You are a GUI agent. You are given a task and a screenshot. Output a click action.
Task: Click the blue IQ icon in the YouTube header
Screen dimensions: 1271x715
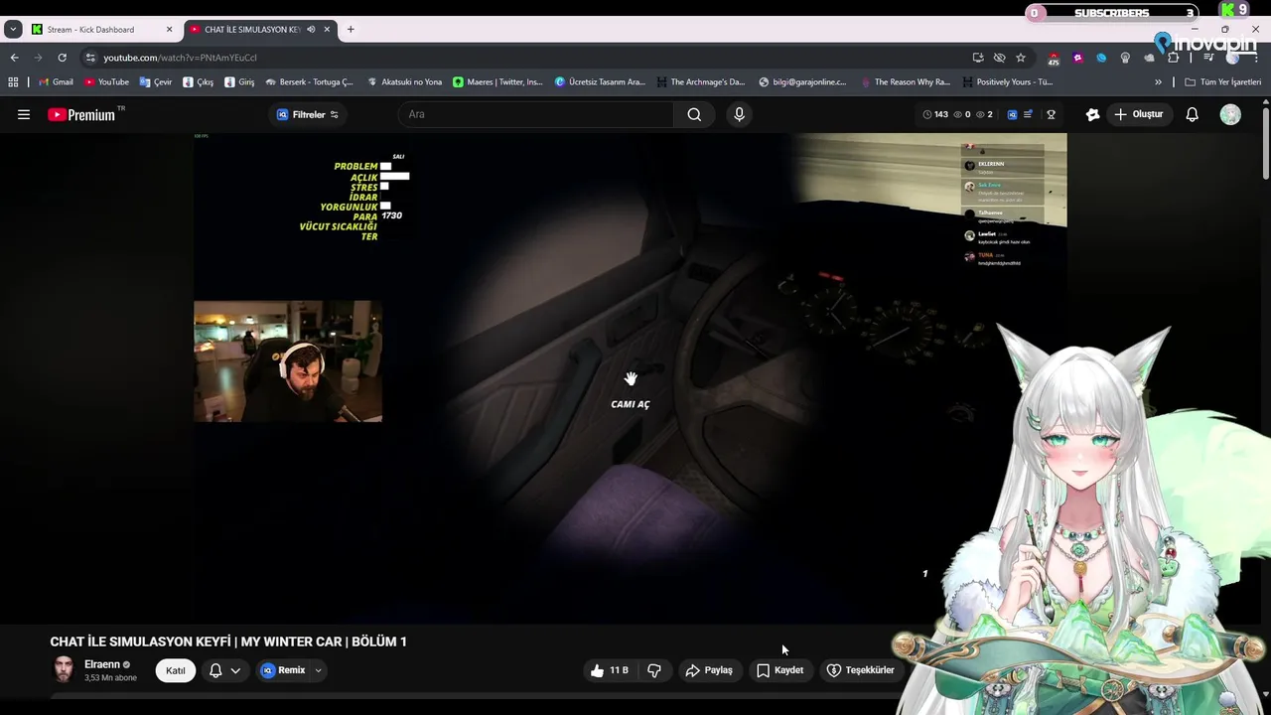pos(1012,114)
